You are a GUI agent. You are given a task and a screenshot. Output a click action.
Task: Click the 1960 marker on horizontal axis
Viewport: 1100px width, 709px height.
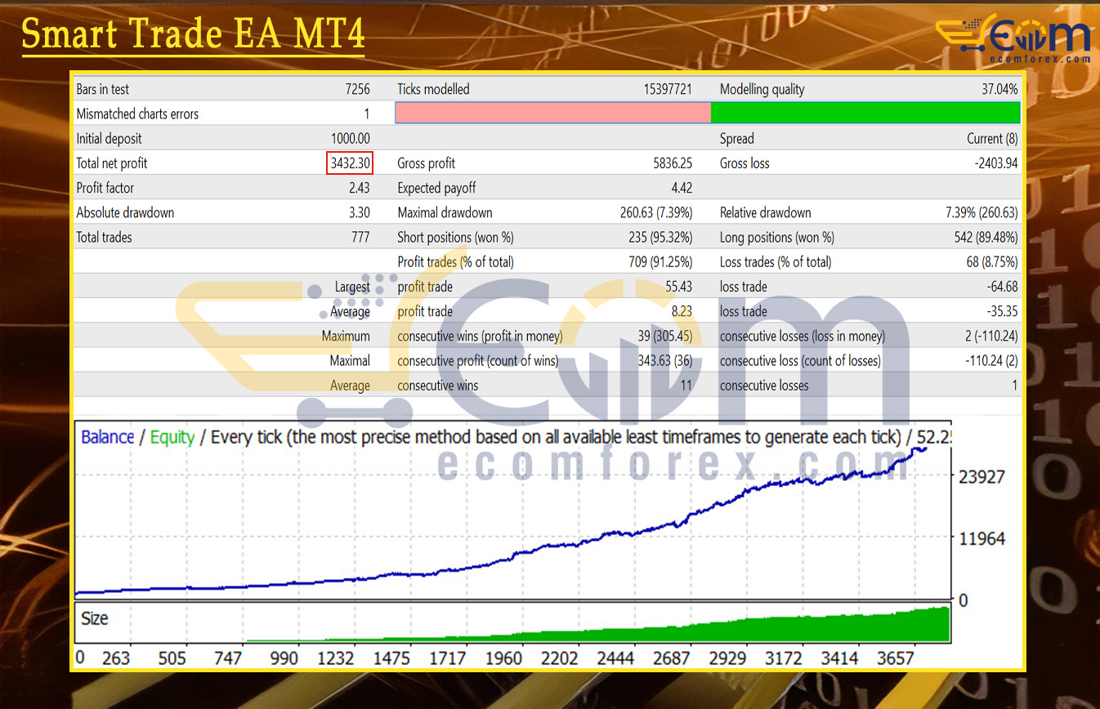503,658
